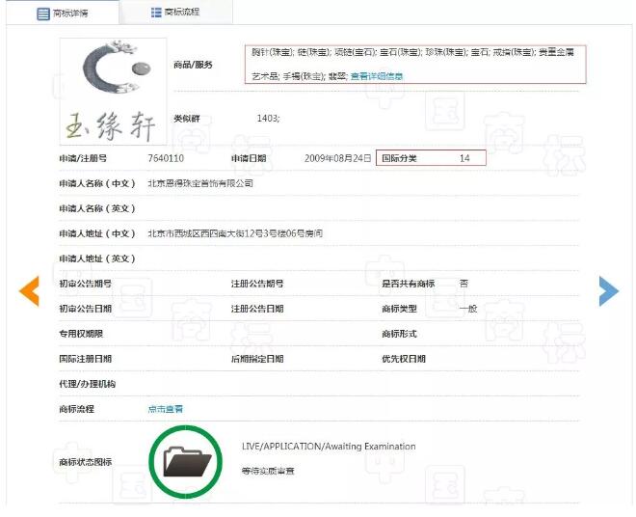Select application number 7640110

166,158
